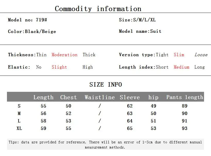The image size is (211, 156).
Task: Click pants length 93 in row XL
Action: click(185, 128)
